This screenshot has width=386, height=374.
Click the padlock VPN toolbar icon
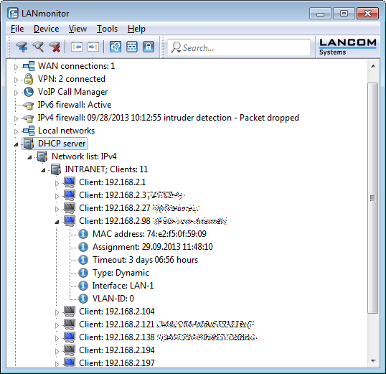pyautogui.click(x=149, y=47)
